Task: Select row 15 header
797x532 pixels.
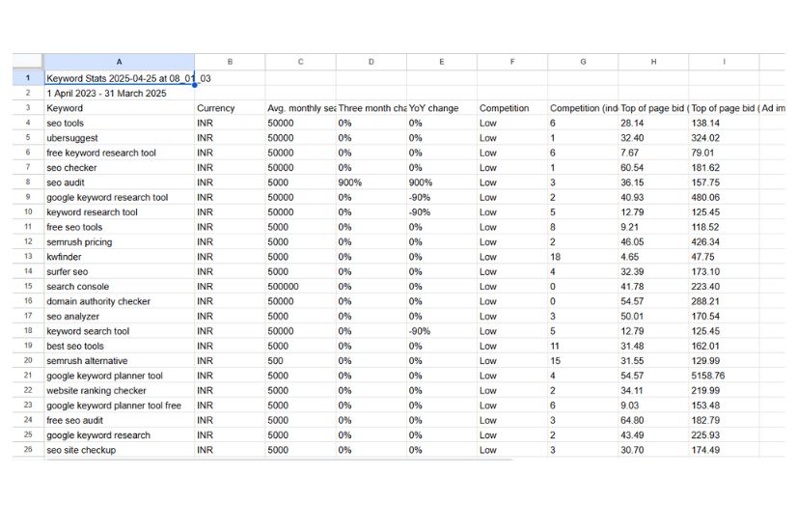Action: point(28,287)
